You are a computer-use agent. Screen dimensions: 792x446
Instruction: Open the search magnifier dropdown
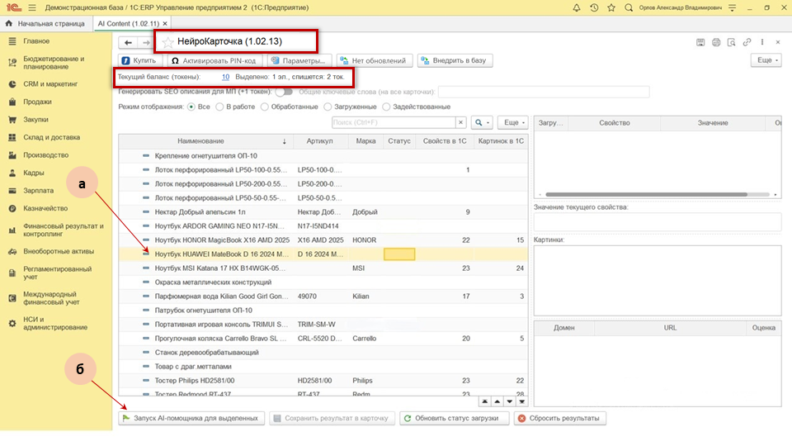(x=482, y=122)
